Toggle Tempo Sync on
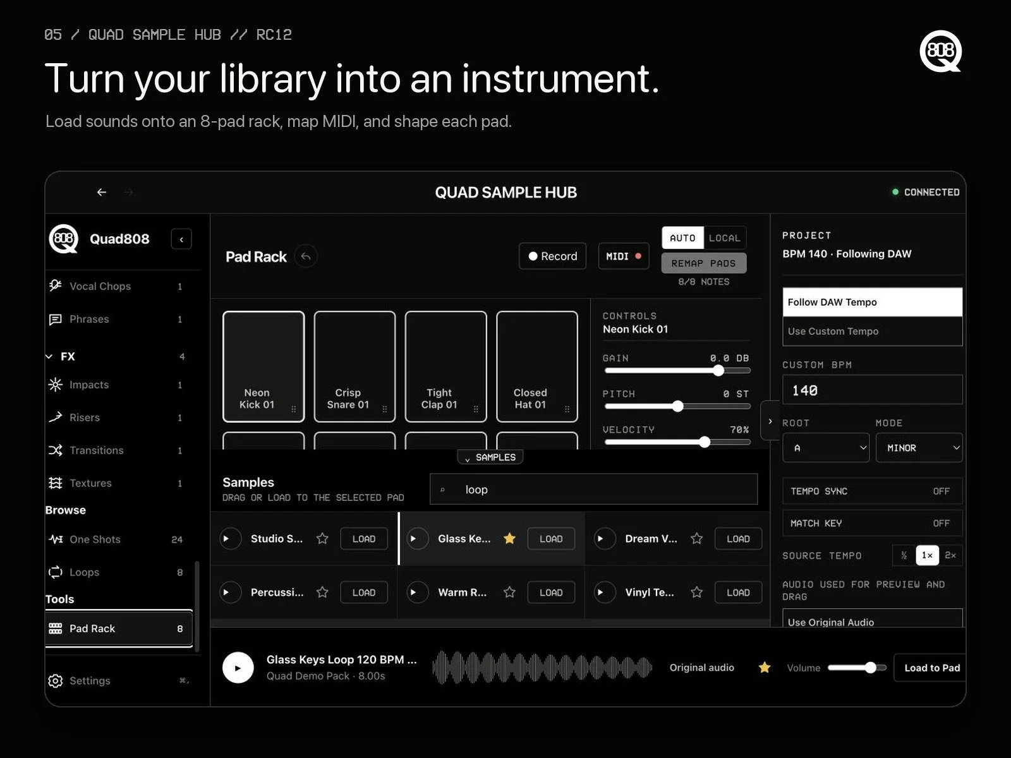Screen dimensions: 1011x758 tap(873, 491)
